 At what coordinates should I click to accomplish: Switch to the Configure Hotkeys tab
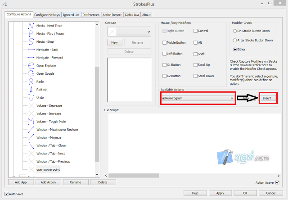click(47, 15)
